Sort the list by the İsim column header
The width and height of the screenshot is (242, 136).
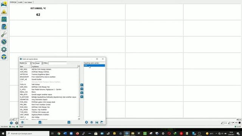25,66
